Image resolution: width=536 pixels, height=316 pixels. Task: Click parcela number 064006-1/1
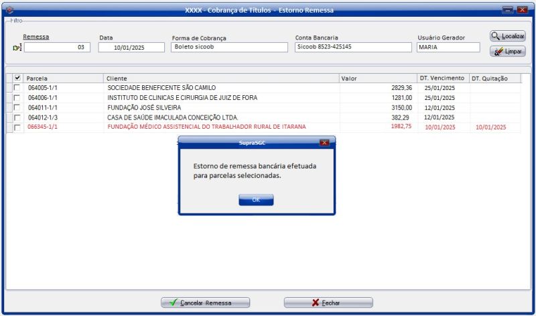click(43, 98)
